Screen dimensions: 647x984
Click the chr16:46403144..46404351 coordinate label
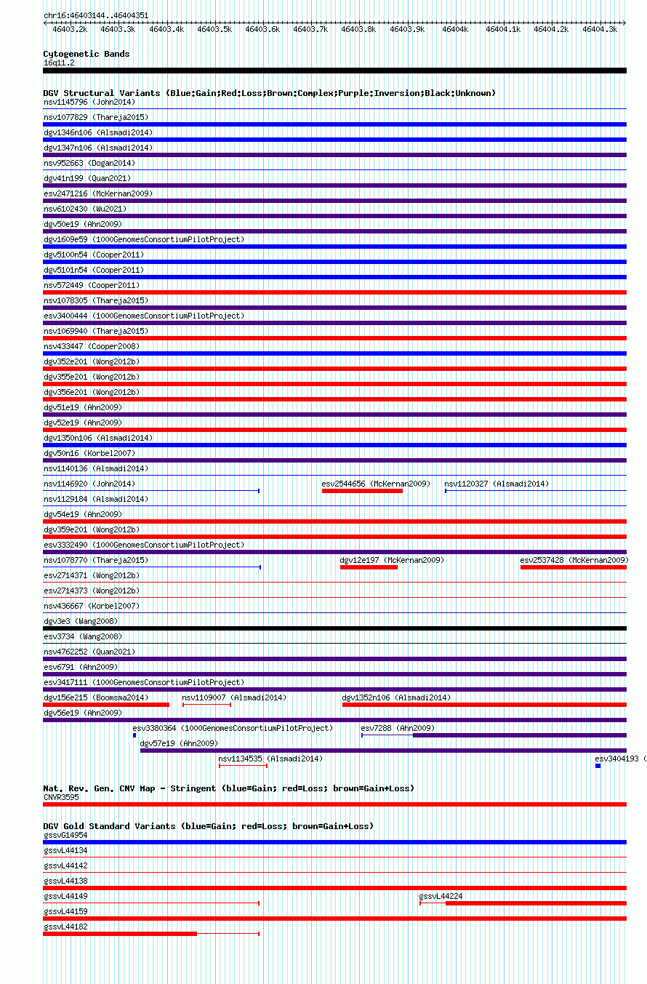click(x=96, y=15)
